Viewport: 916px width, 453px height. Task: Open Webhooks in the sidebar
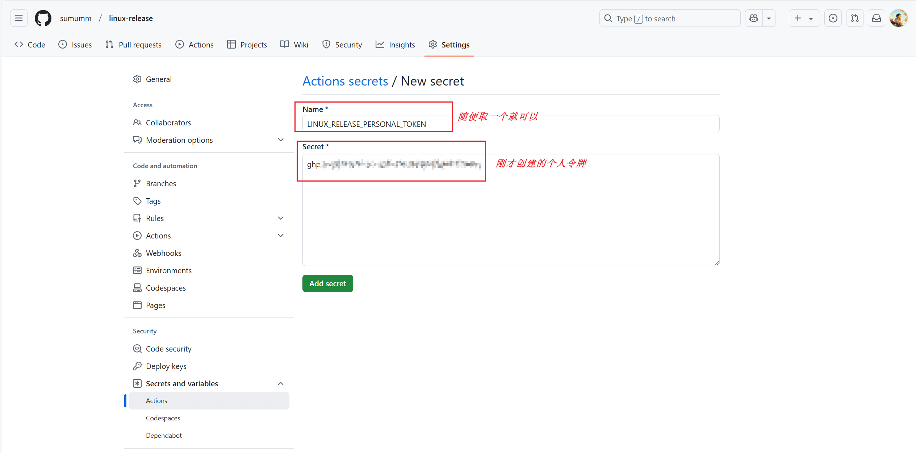[163, 253]
